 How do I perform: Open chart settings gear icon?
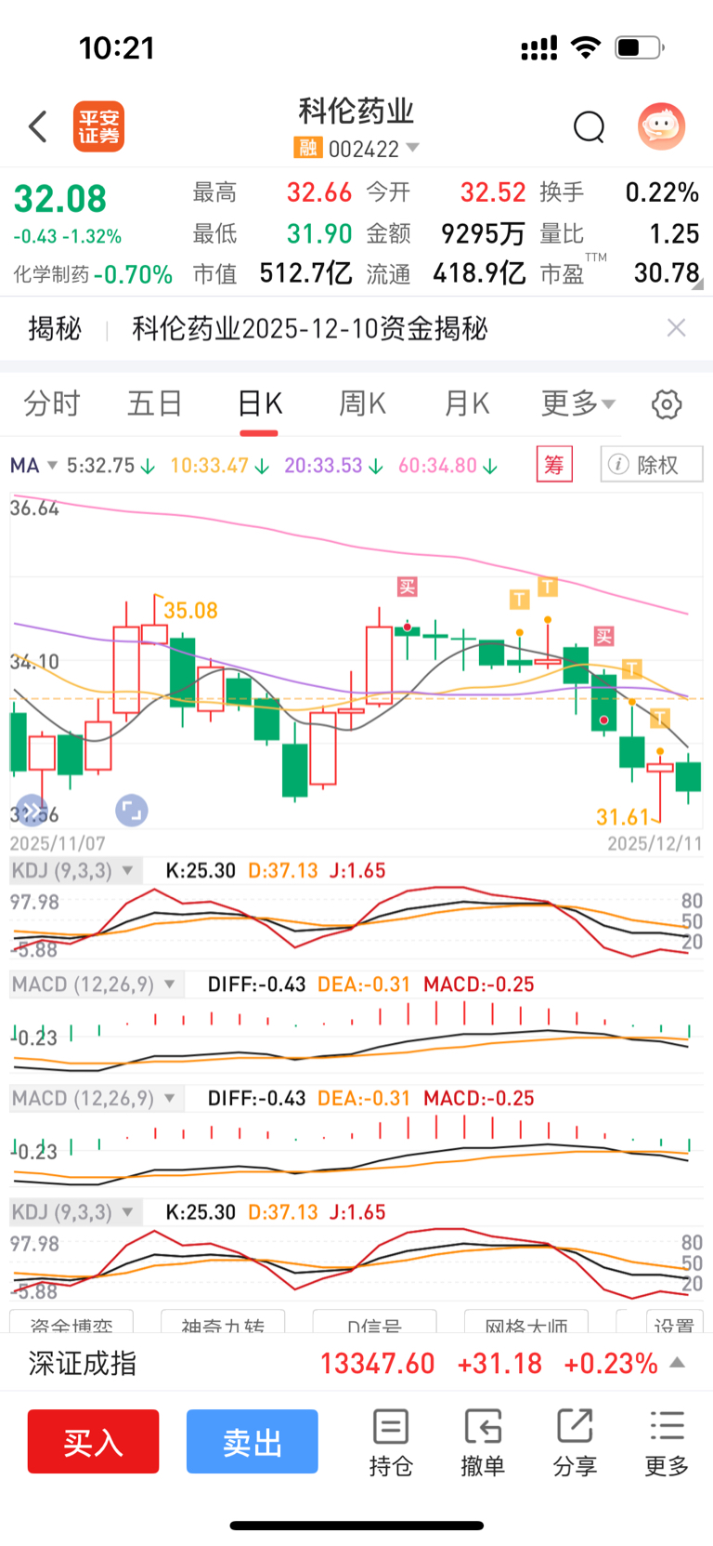pos(667,404)
